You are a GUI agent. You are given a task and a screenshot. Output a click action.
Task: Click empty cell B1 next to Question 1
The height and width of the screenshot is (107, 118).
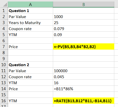[83, 11]
